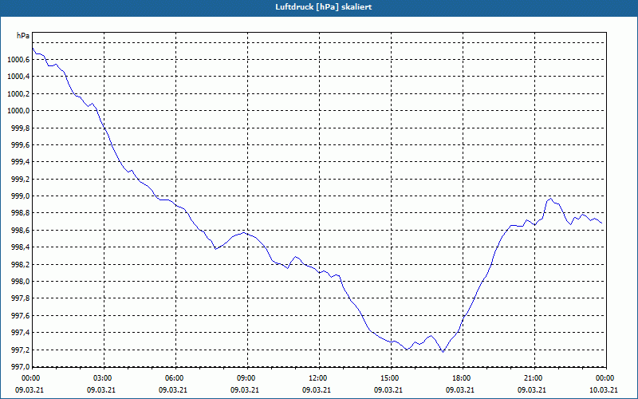Click the 09.03.21 date under 12:00

[316, 390]
